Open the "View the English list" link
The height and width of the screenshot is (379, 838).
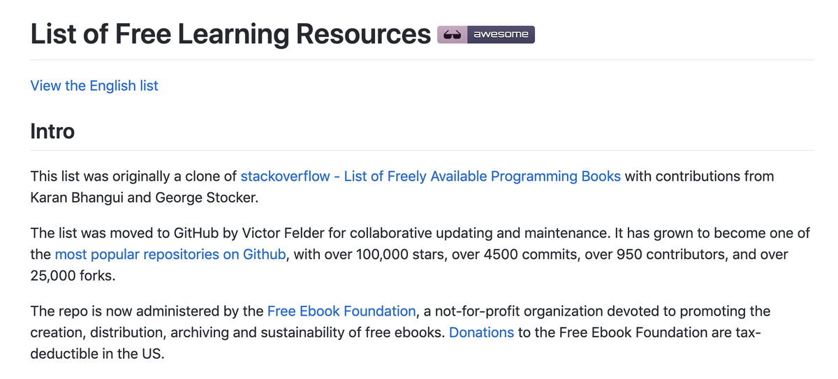coord(94,86)
